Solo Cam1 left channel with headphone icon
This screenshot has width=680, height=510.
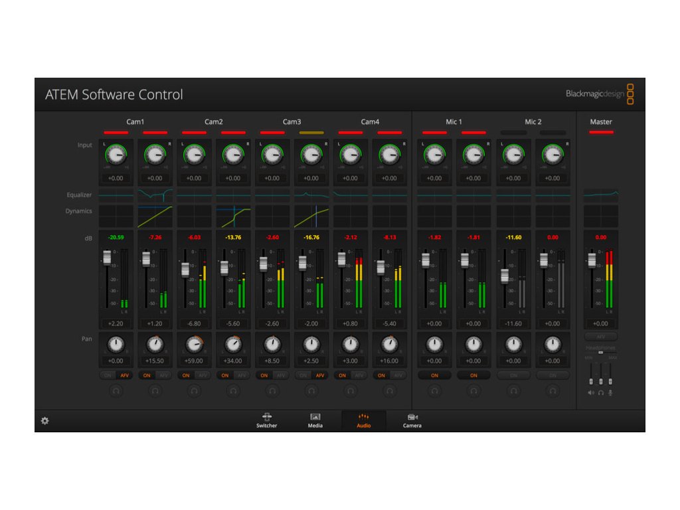pos(116,390)
